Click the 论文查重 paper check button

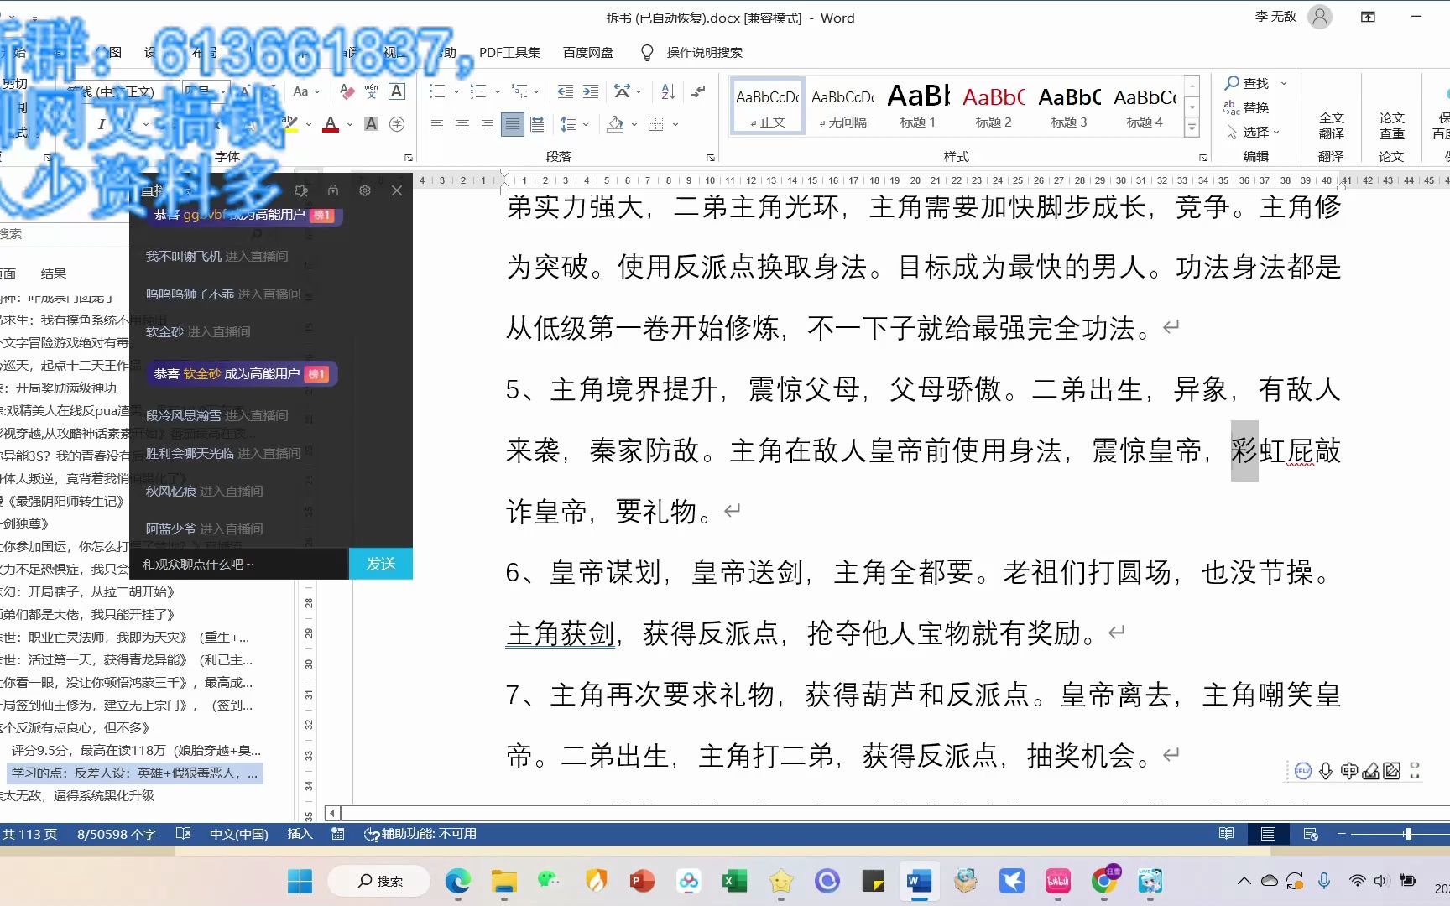[x=1392, y=126]
